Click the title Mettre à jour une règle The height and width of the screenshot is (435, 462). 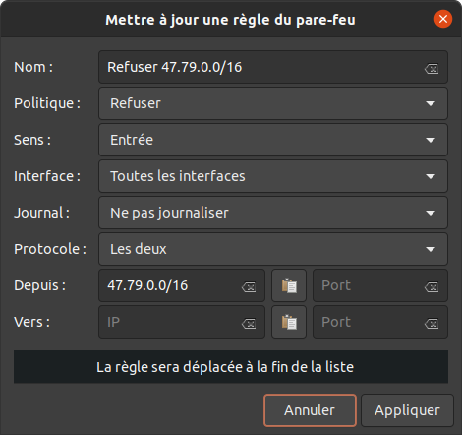[230, 20]
